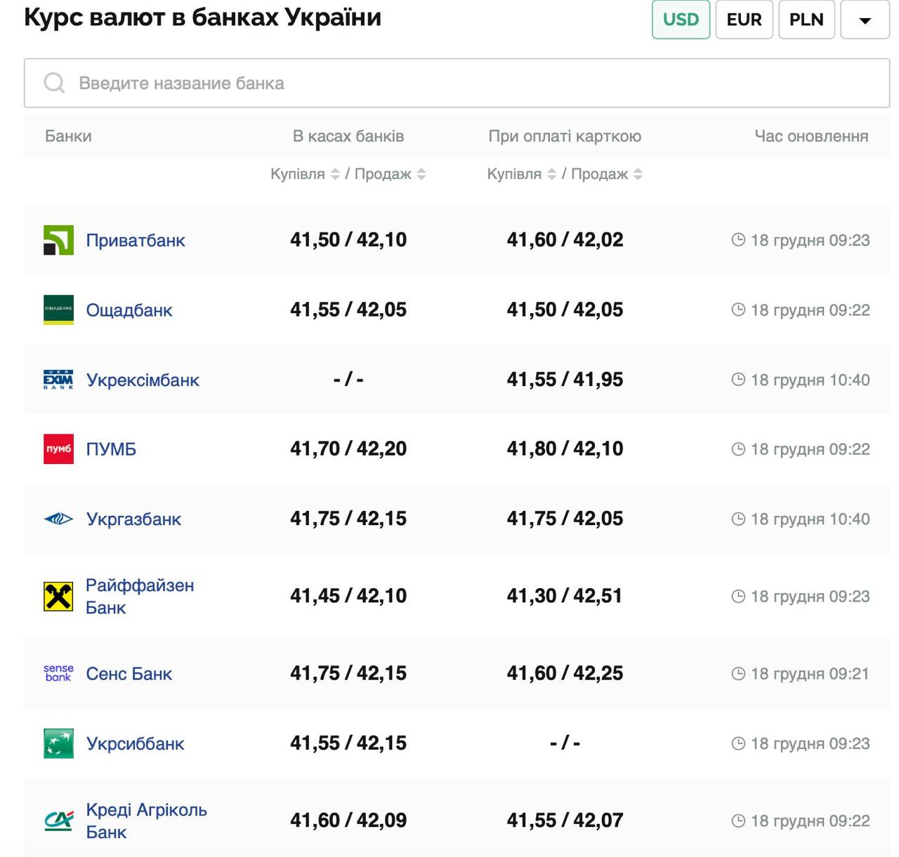Image resolution: width=899 pixels, height=857 pixels.
Task: Click the red ПУМБ logo icon
Action: click(x=58, y=449)
